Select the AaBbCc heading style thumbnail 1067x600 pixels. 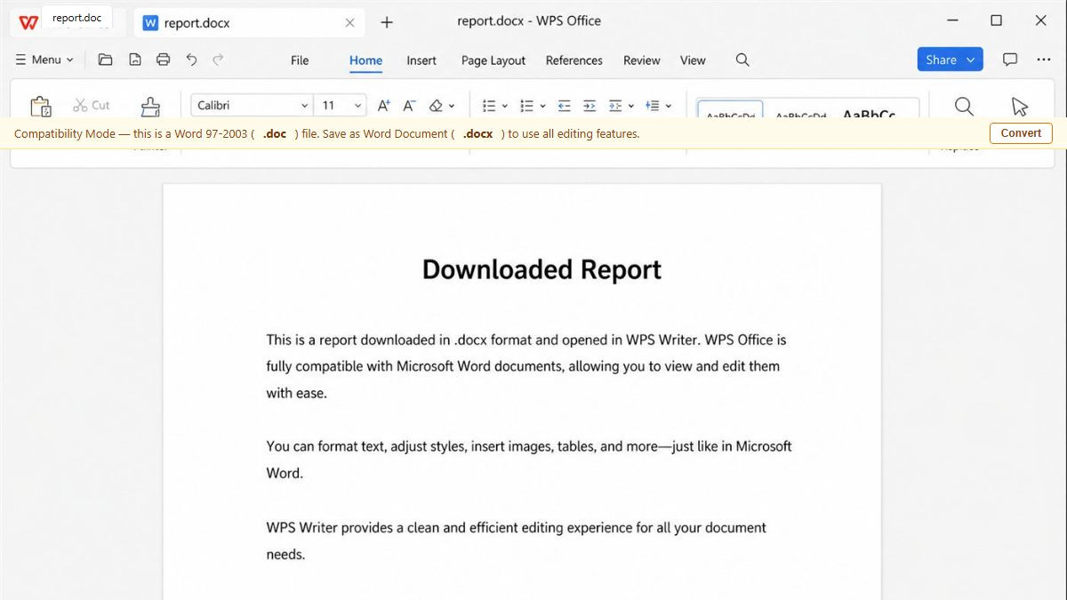[x=869, y=113]
